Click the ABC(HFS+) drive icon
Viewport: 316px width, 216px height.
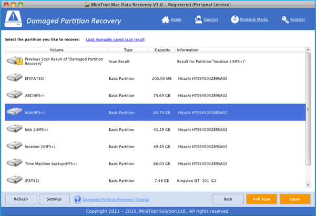tap(15, 95)
